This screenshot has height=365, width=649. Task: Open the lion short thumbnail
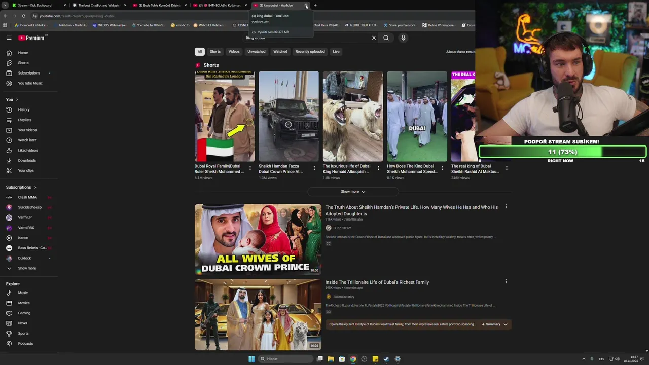(x=353, y=116)
